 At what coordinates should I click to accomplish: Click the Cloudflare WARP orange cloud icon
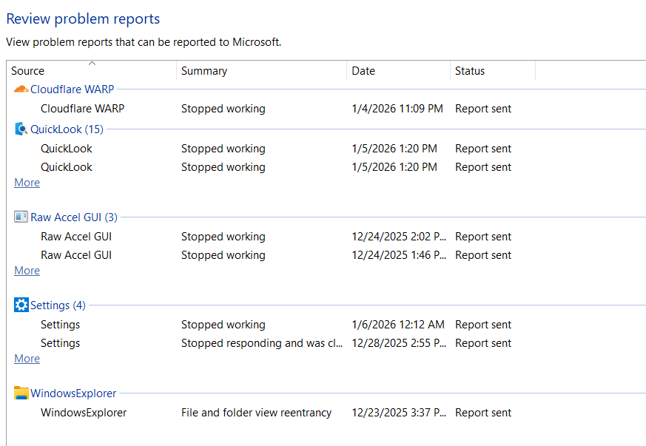[x=21, y=89]
